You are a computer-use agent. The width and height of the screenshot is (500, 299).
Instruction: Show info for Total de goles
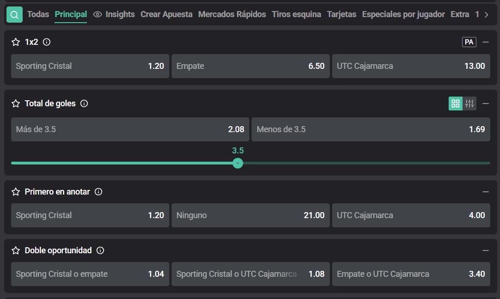(84, 104)
